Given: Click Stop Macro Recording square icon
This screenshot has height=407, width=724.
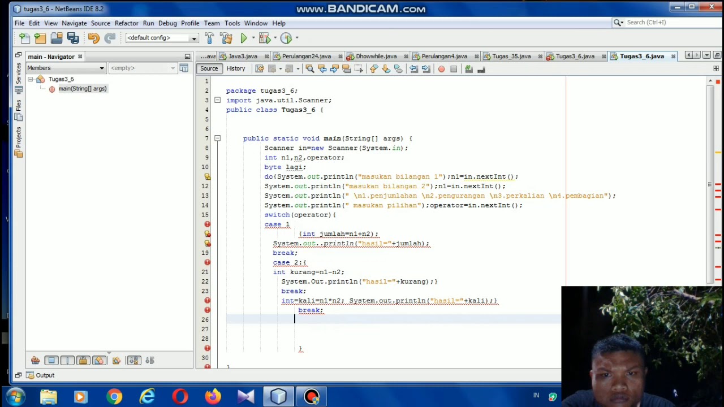Looking at the screenshot, I should coord(454,69).
